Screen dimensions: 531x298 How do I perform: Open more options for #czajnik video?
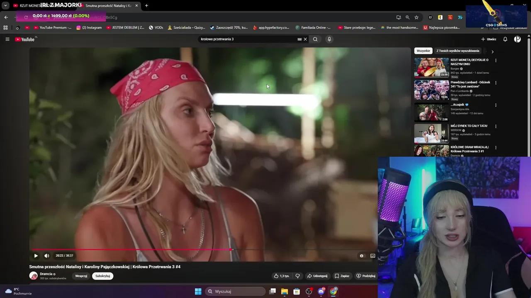pos(496,105)
